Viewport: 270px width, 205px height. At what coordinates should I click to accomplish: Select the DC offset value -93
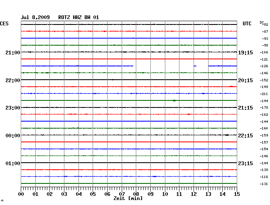click(x=265, y=39)
